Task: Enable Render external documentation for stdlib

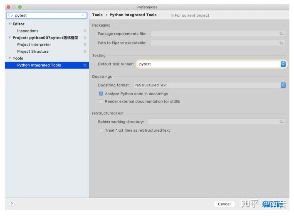Action: 101,101
